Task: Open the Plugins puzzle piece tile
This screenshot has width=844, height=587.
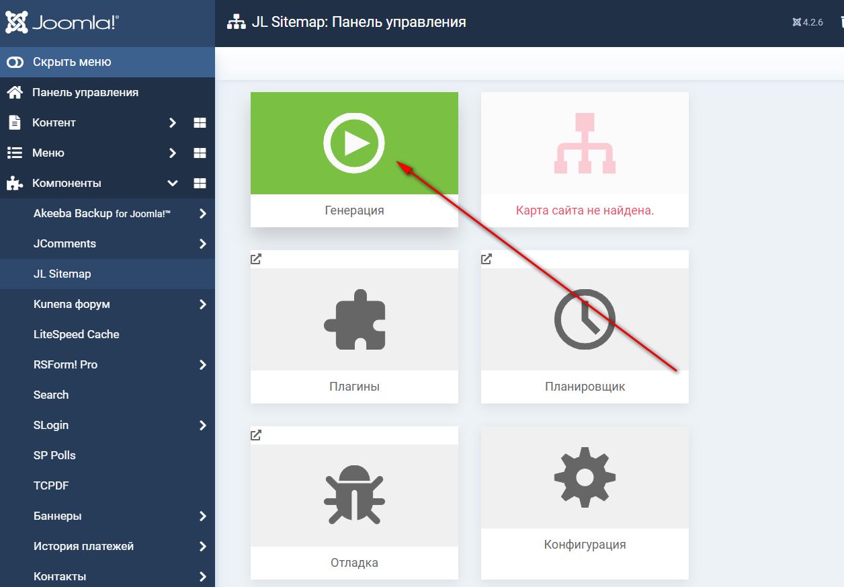Action: 354,319
